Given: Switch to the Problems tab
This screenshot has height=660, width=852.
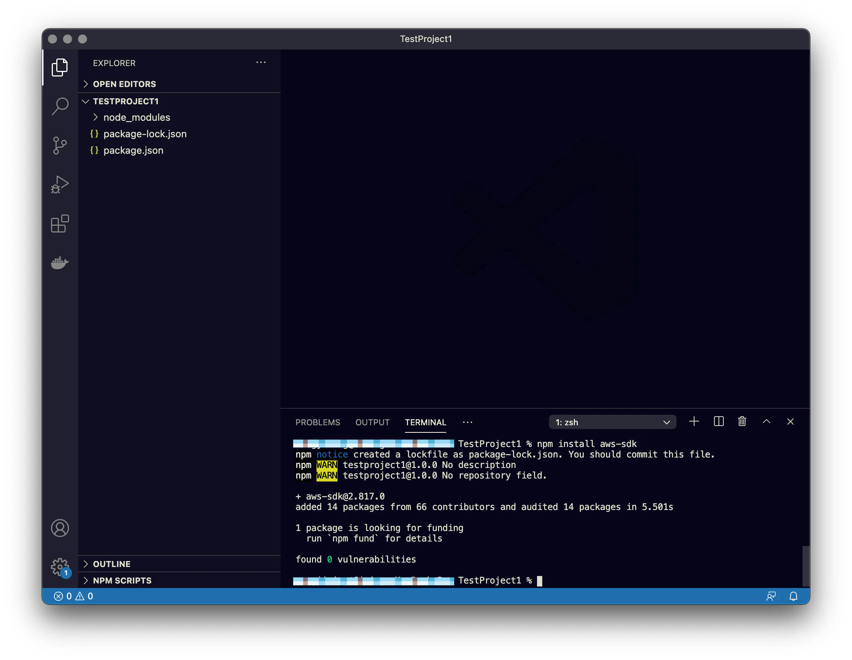Looking at the screenshot, I should (x=318, y=422).
